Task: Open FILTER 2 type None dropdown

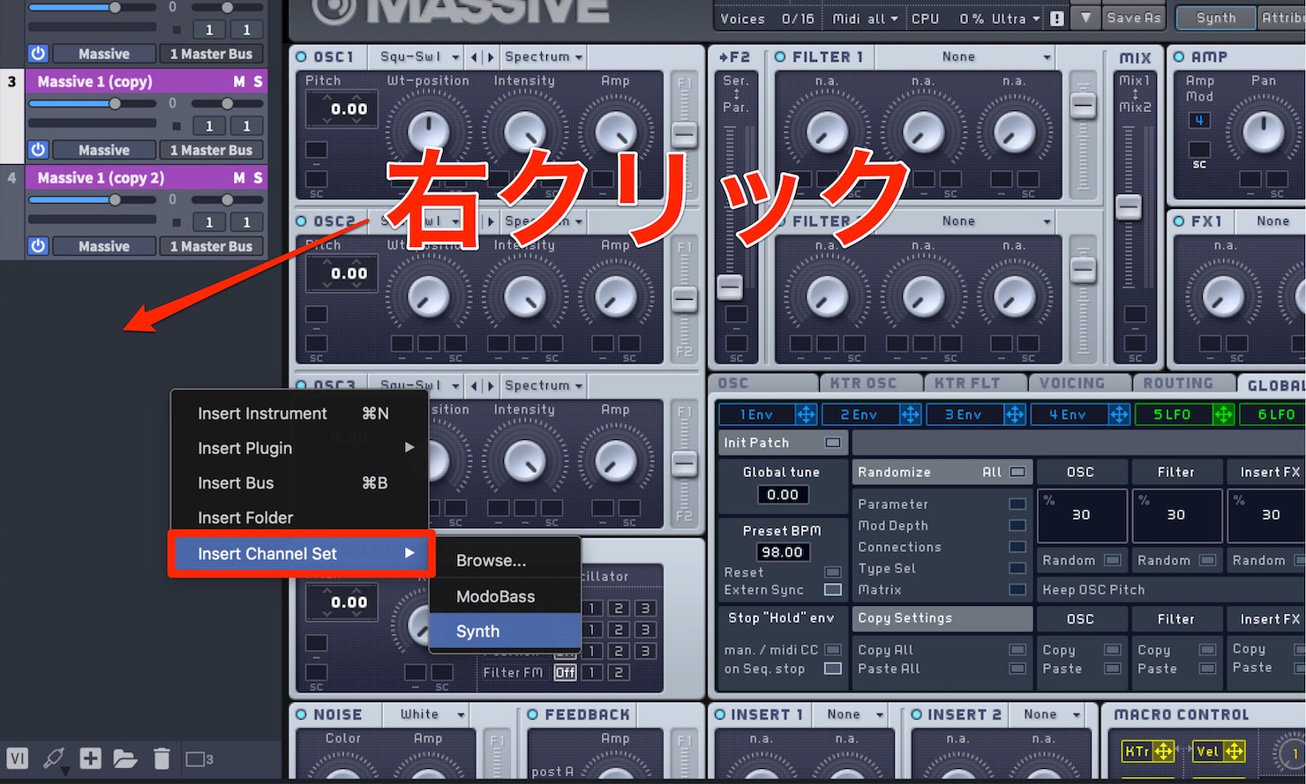Action: click(x=966, y=221)
